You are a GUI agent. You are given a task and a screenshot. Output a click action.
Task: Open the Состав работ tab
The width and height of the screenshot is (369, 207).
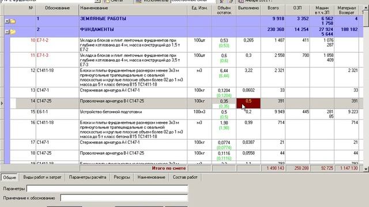[185, 178]
